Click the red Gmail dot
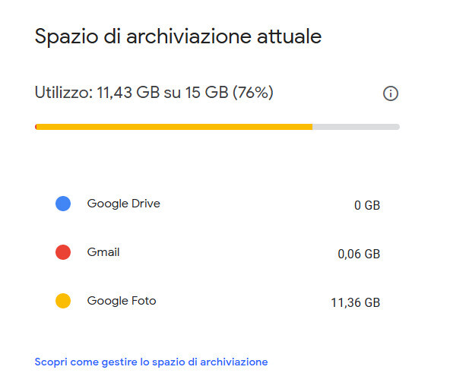This screenshot has width=450, height=392. tap(63, 252)
